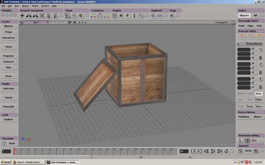
Task: Enable Global transform mode
Action: (x=241, y=94)
